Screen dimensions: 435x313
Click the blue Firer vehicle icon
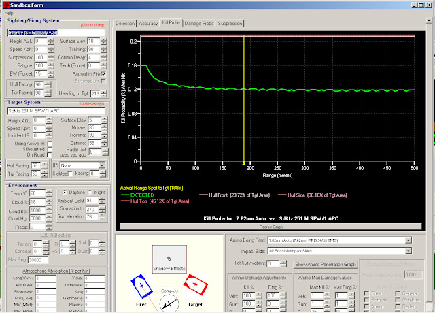click(x=141, y=286)
